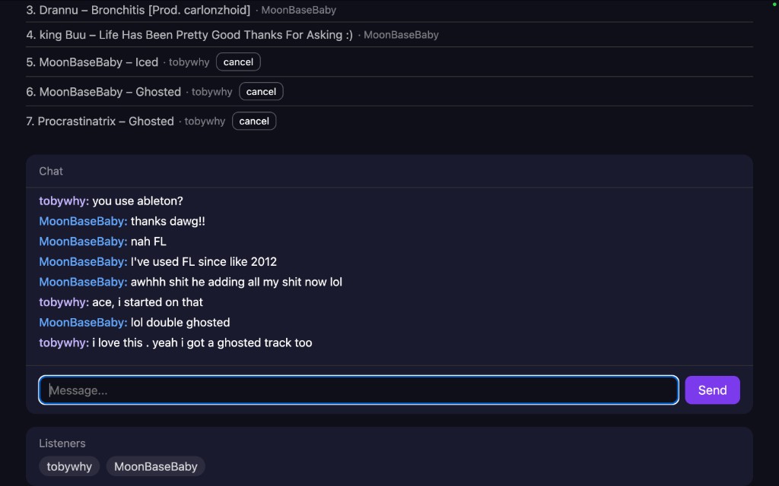The width and height of the screenshot is (779, 486).
Task: Cancel the "MoonBaseBaby – Ghosted" queue entry
Action: point(261,92)
